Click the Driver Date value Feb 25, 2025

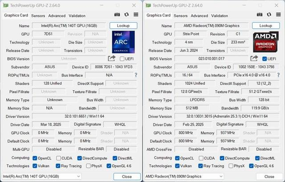(193, 124)
